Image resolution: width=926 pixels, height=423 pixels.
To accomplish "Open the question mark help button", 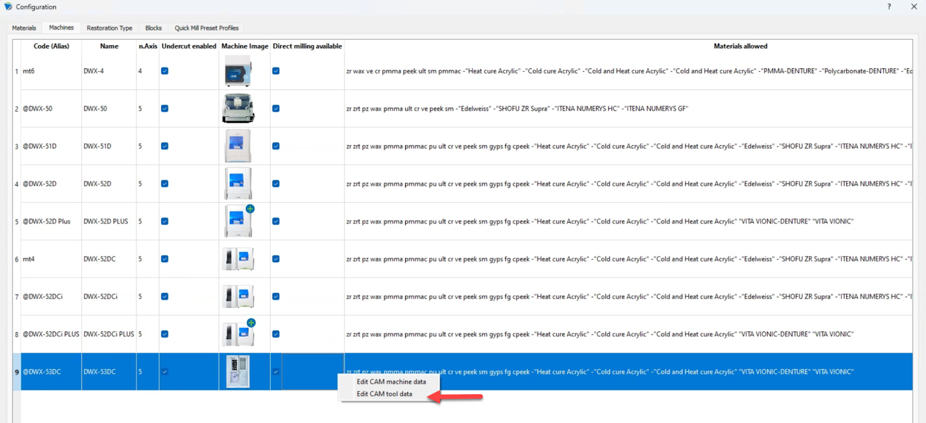I will [x=889, y=7].
